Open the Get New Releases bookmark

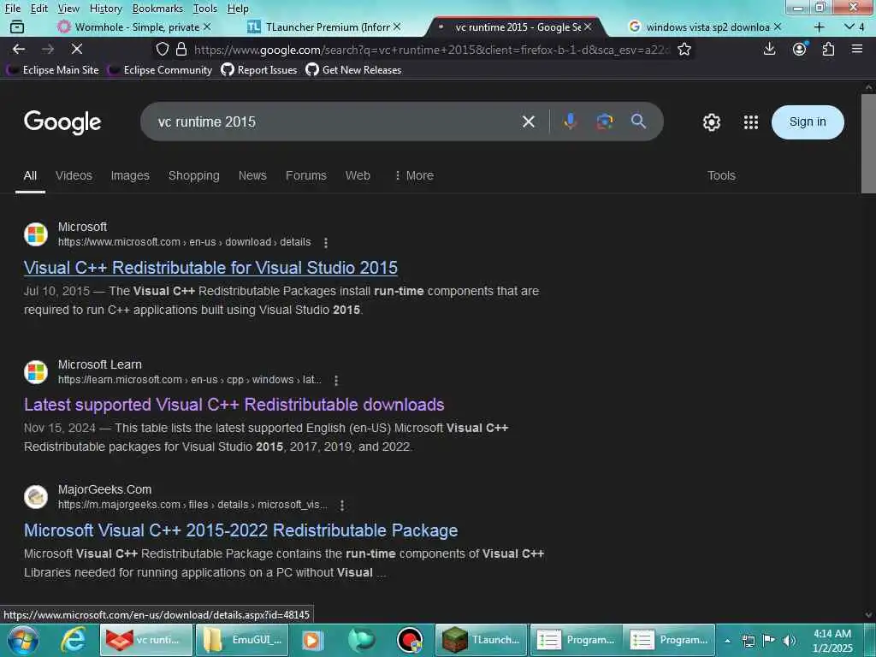(353, 70)
